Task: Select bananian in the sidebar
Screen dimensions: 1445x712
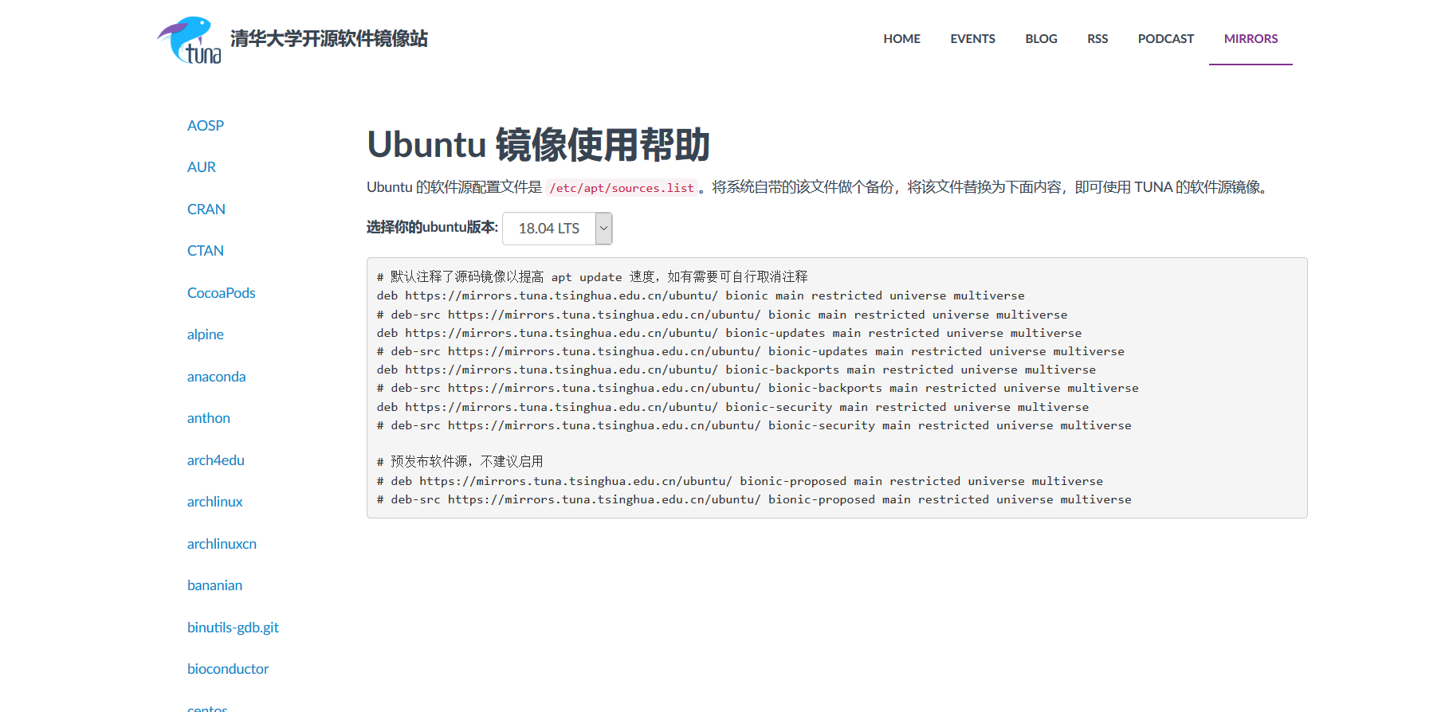Action: click(215, 585)
